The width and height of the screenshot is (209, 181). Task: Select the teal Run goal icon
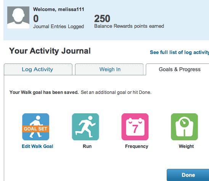pos(85,127)
